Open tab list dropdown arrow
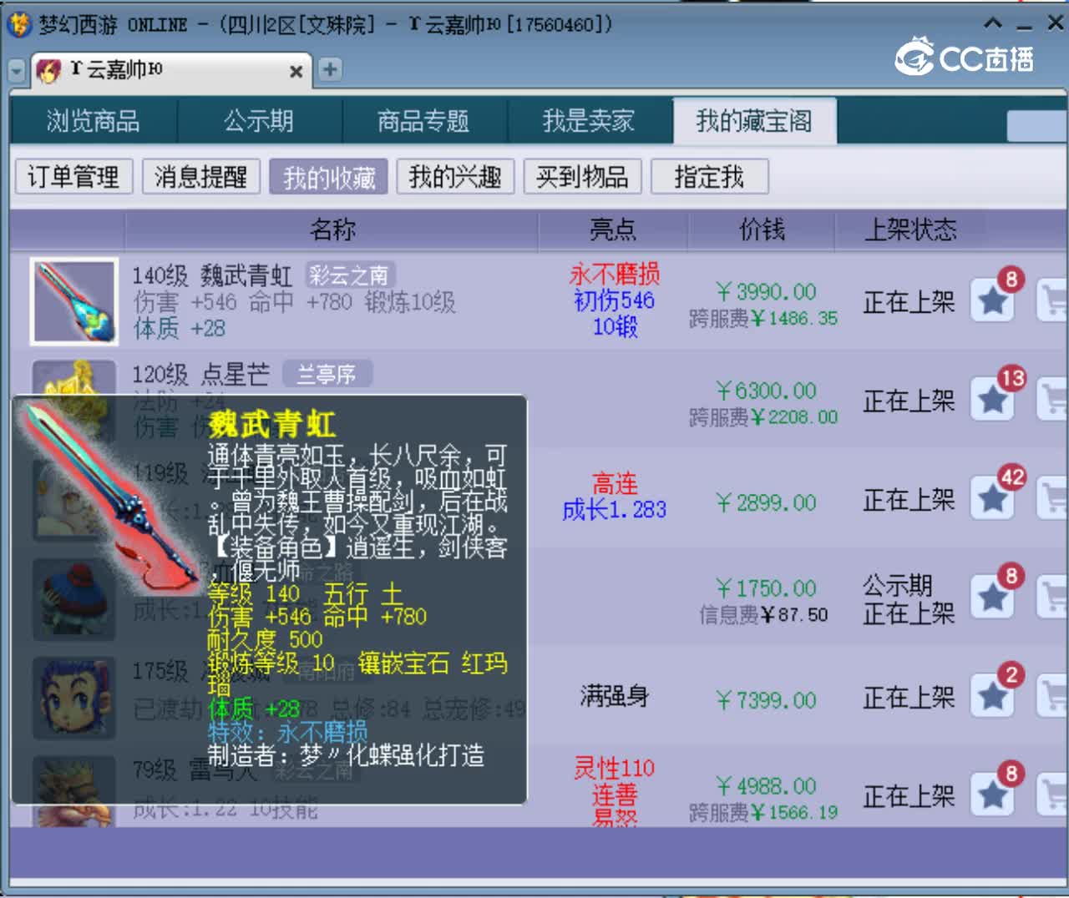The width and height of the screenshot is (1069, 898). 16,72
